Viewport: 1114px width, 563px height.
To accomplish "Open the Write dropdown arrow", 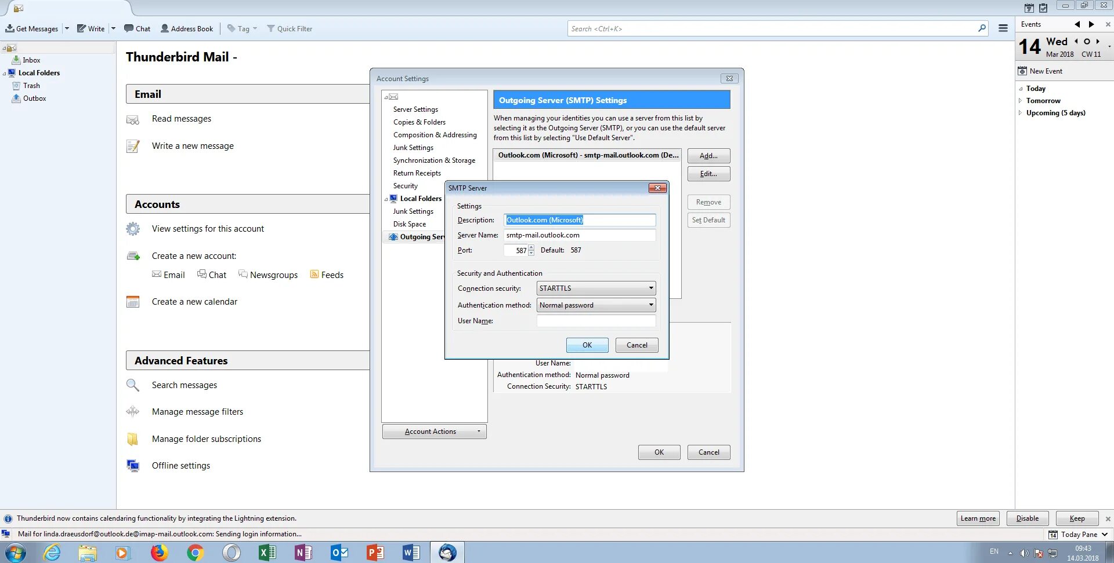I will click(113, 28).
